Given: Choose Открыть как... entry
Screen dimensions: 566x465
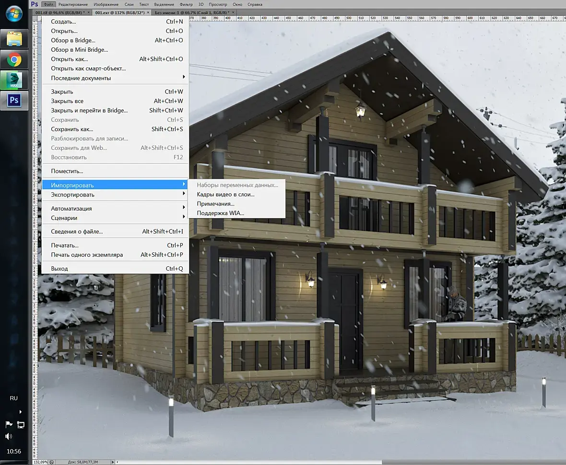Looking at the screenshot, I should 115,59.
